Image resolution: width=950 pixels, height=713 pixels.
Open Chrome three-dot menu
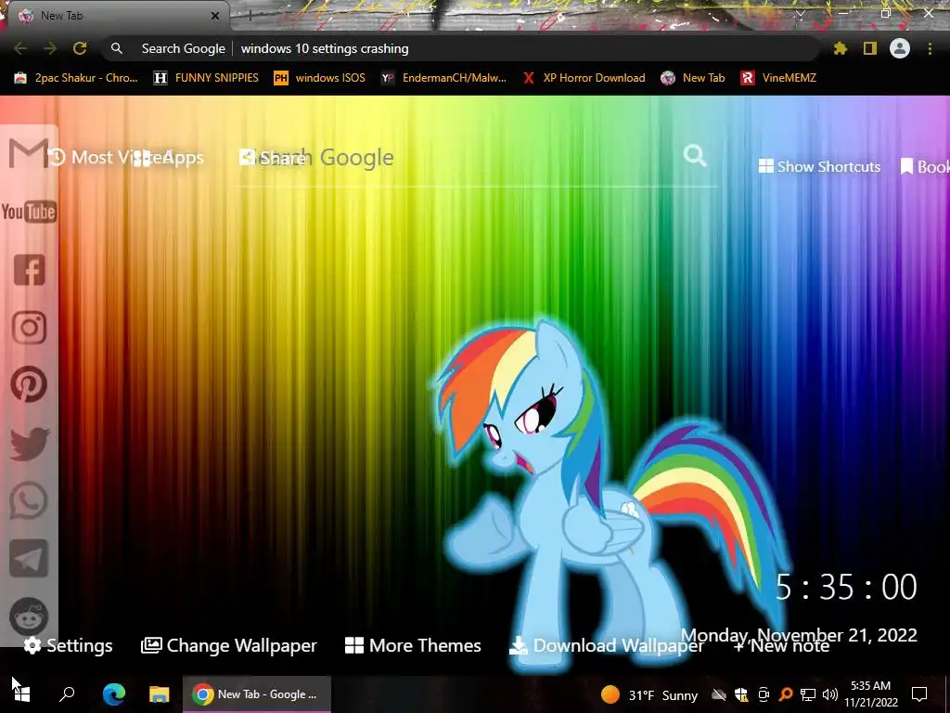(x=930, y=48)
